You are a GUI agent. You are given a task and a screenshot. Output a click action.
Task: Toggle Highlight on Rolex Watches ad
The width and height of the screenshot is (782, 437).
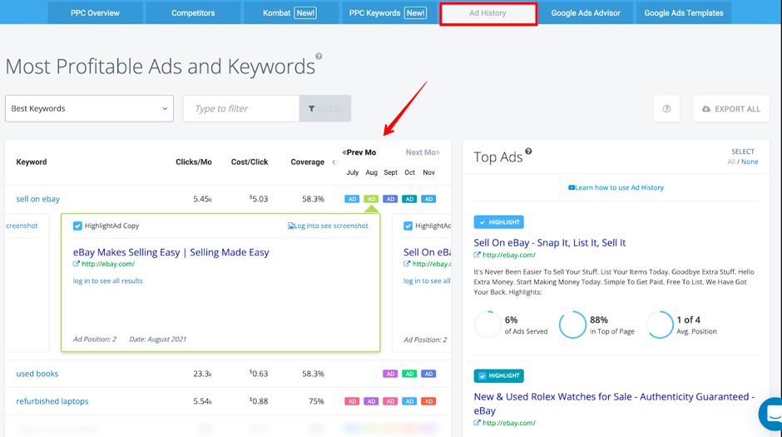498,375
